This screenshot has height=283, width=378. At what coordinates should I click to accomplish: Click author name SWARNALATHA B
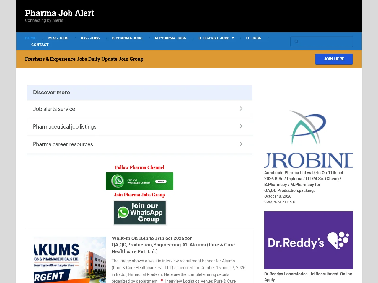(280, 202)
